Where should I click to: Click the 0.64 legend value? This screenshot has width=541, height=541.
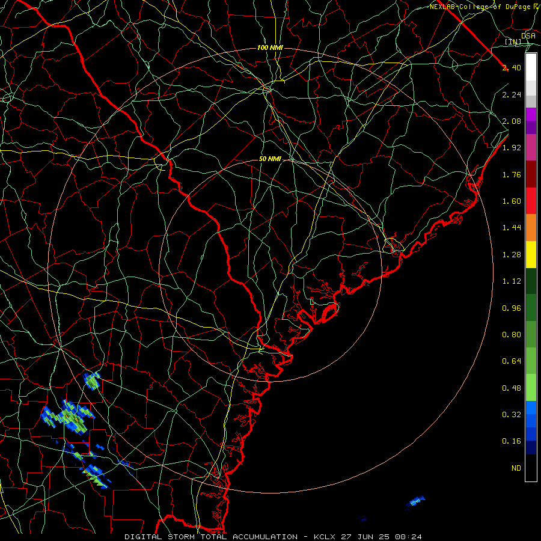(512, 361)
